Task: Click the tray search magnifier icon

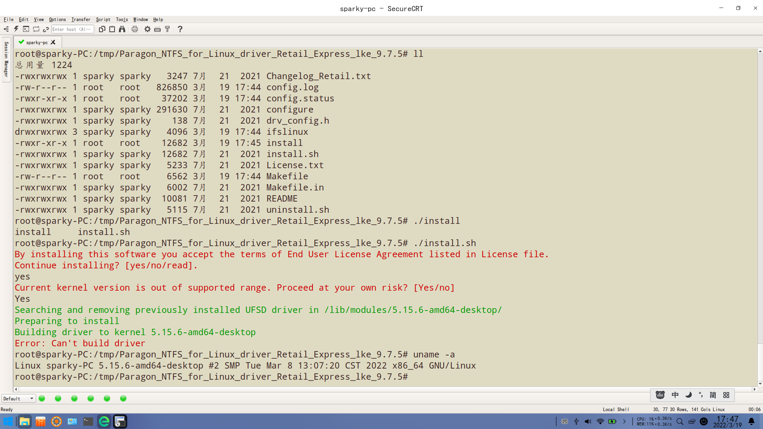Action: pyautogui.click(x=680, y=421)
